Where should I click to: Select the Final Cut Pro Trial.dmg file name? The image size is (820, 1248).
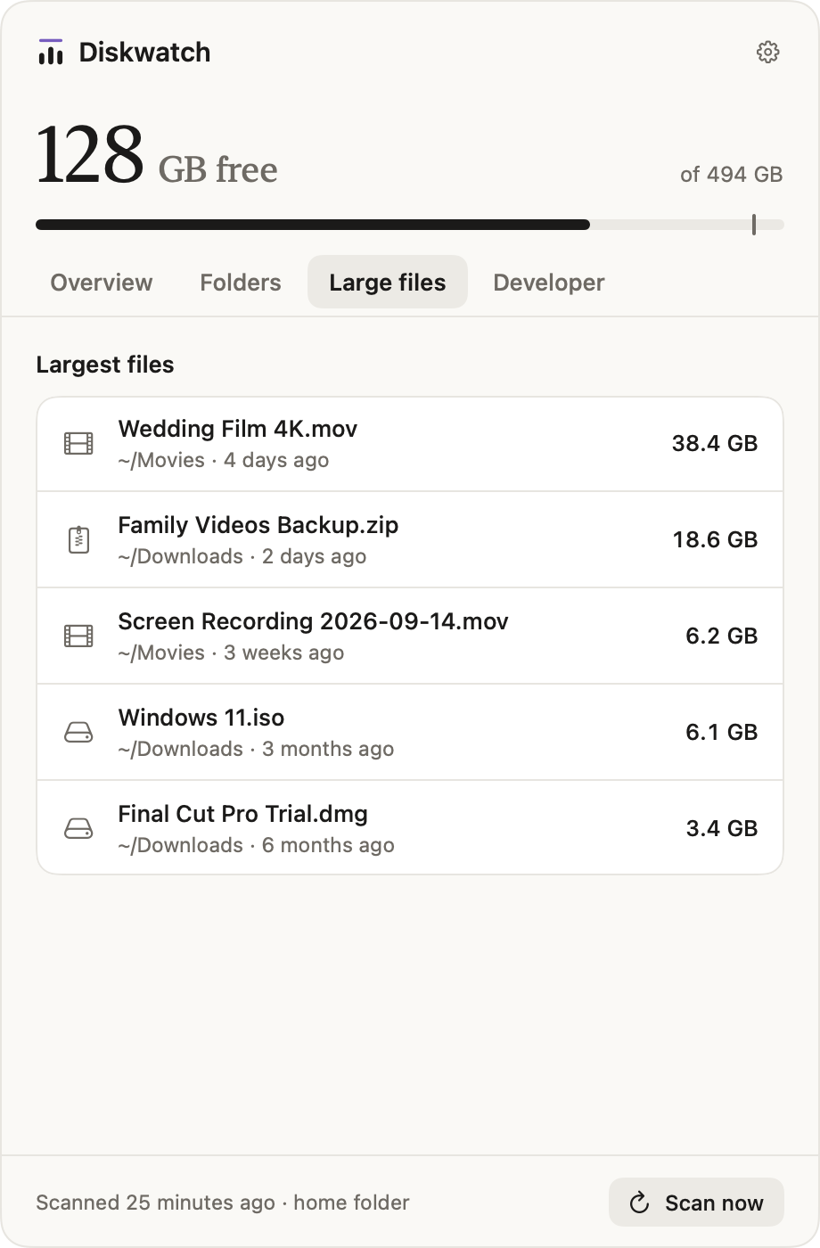pyautogui.click(x=243, y=814)
